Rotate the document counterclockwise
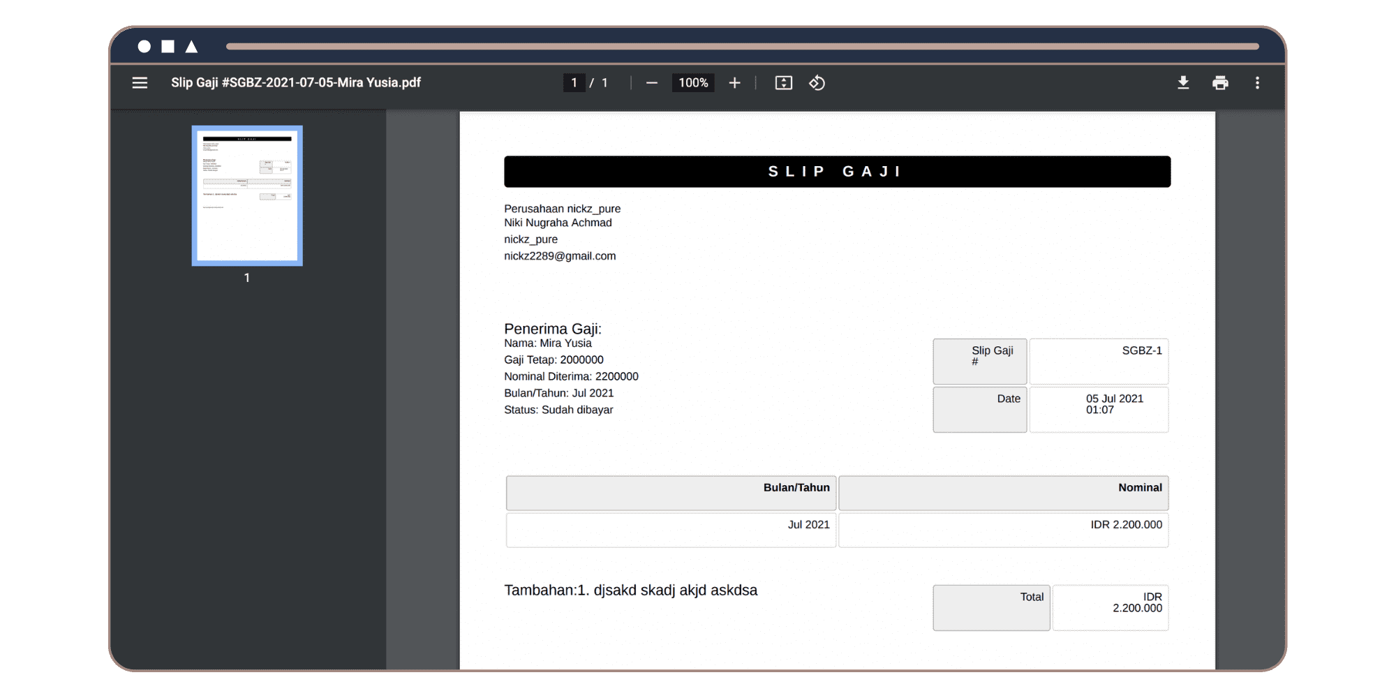1396x698 pixels. (x=817, y=83)
